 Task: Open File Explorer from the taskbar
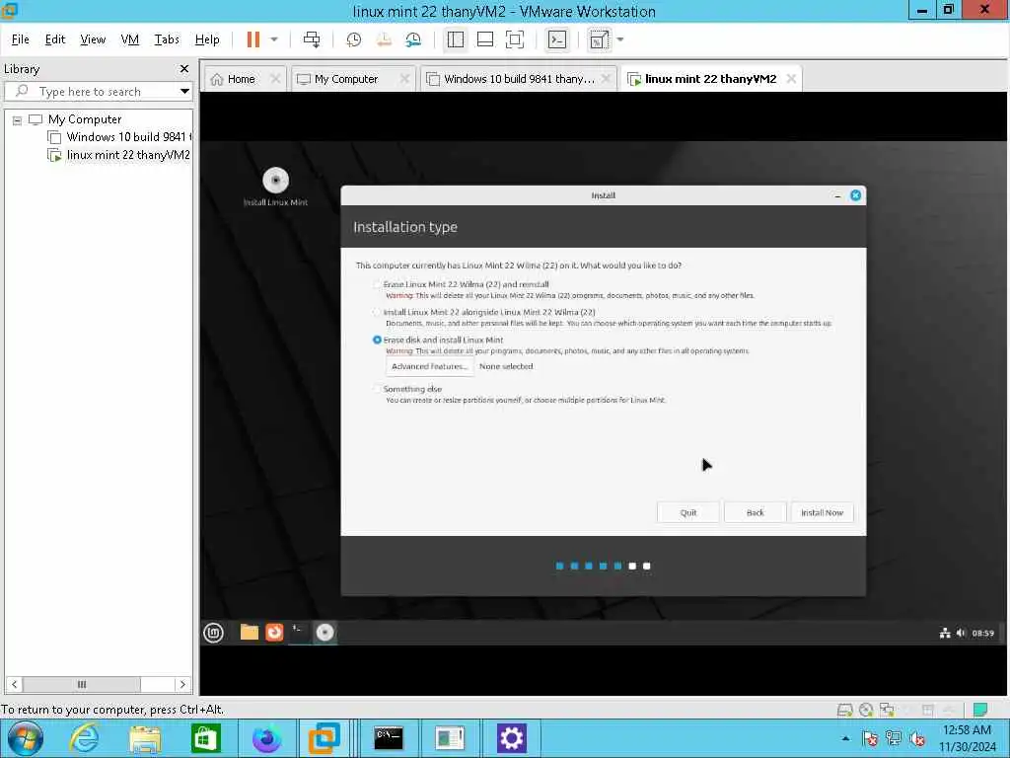[x=145, y=738]
